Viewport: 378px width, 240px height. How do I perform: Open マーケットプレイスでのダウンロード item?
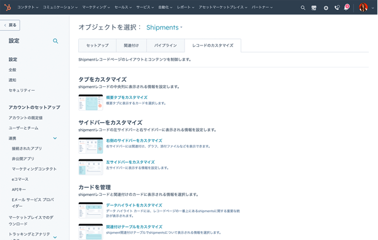click(x=31, y=220)
